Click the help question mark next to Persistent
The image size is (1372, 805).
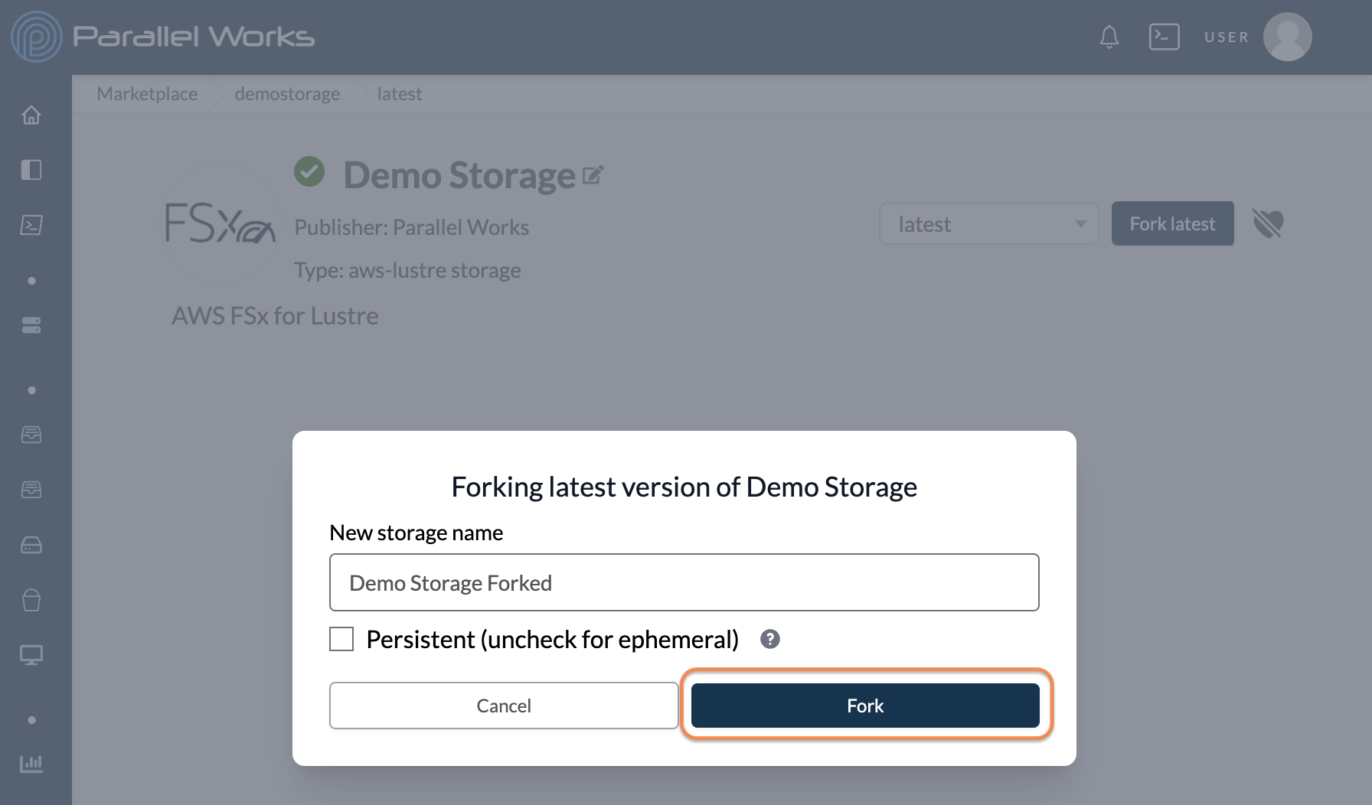(770, 639)
